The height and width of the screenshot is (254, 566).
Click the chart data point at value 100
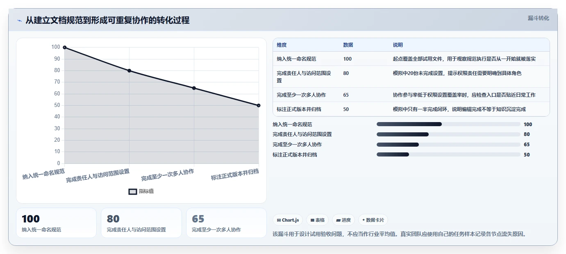[x=65, y=48]
